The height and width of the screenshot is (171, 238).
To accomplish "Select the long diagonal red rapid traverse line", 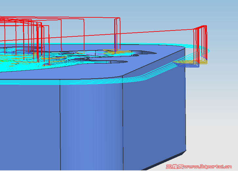I will 97,35.
